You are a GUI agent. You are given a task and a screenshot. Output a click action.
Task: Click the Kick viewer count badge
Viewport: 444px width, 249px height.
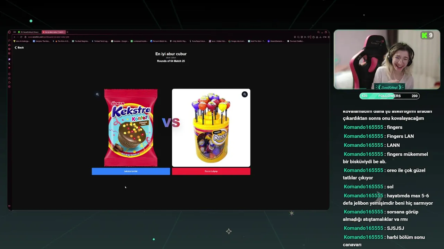tap(427, 35)
